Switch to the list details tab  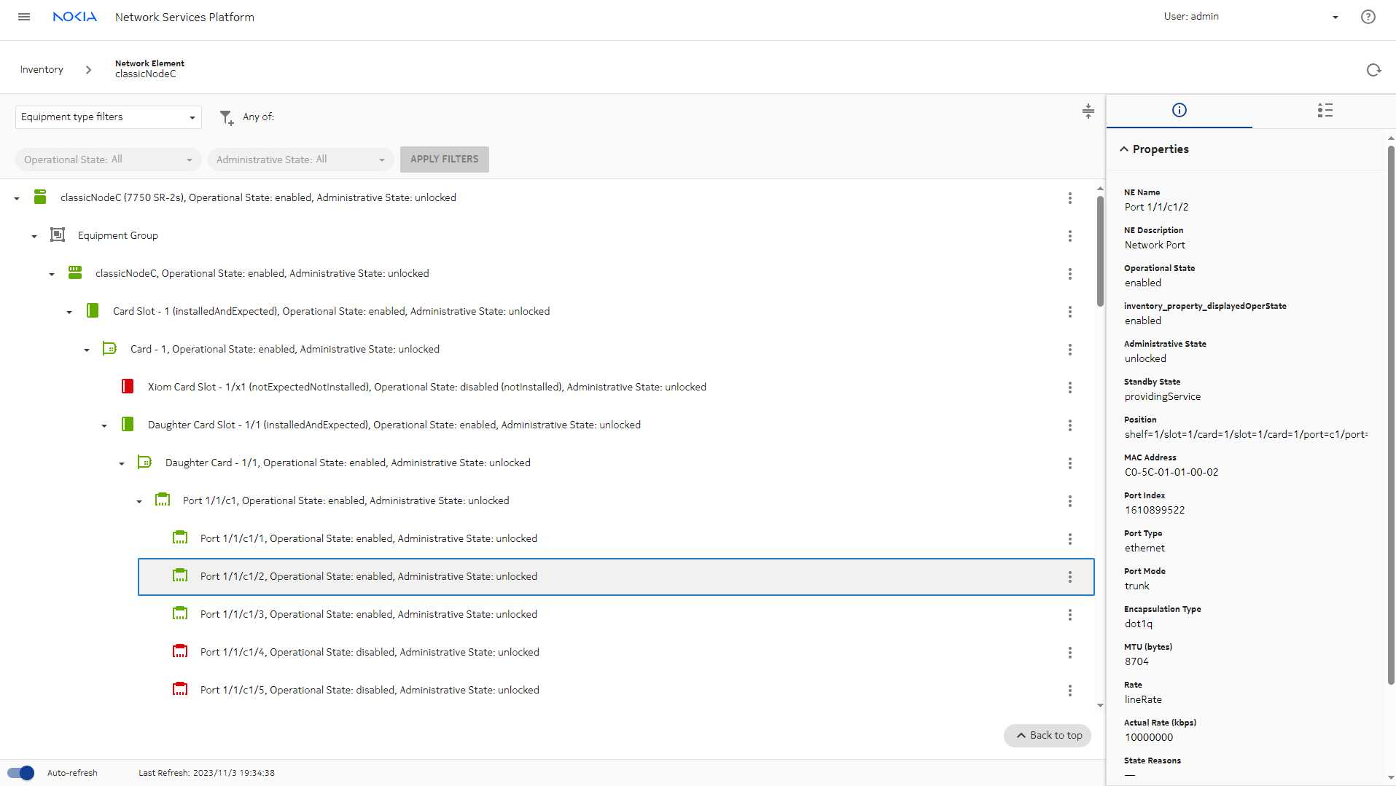(x=1325, y=110)
